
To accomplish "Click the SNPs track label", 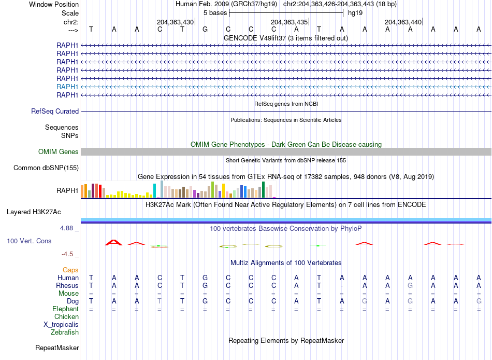I will pos(70,135).
